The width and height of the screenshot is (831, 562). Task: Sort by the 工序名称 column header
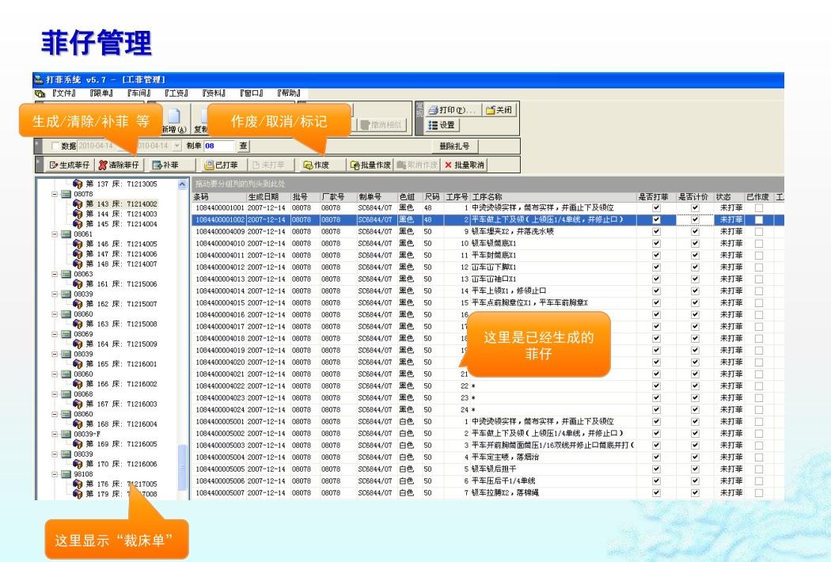(x=553, y=196)
